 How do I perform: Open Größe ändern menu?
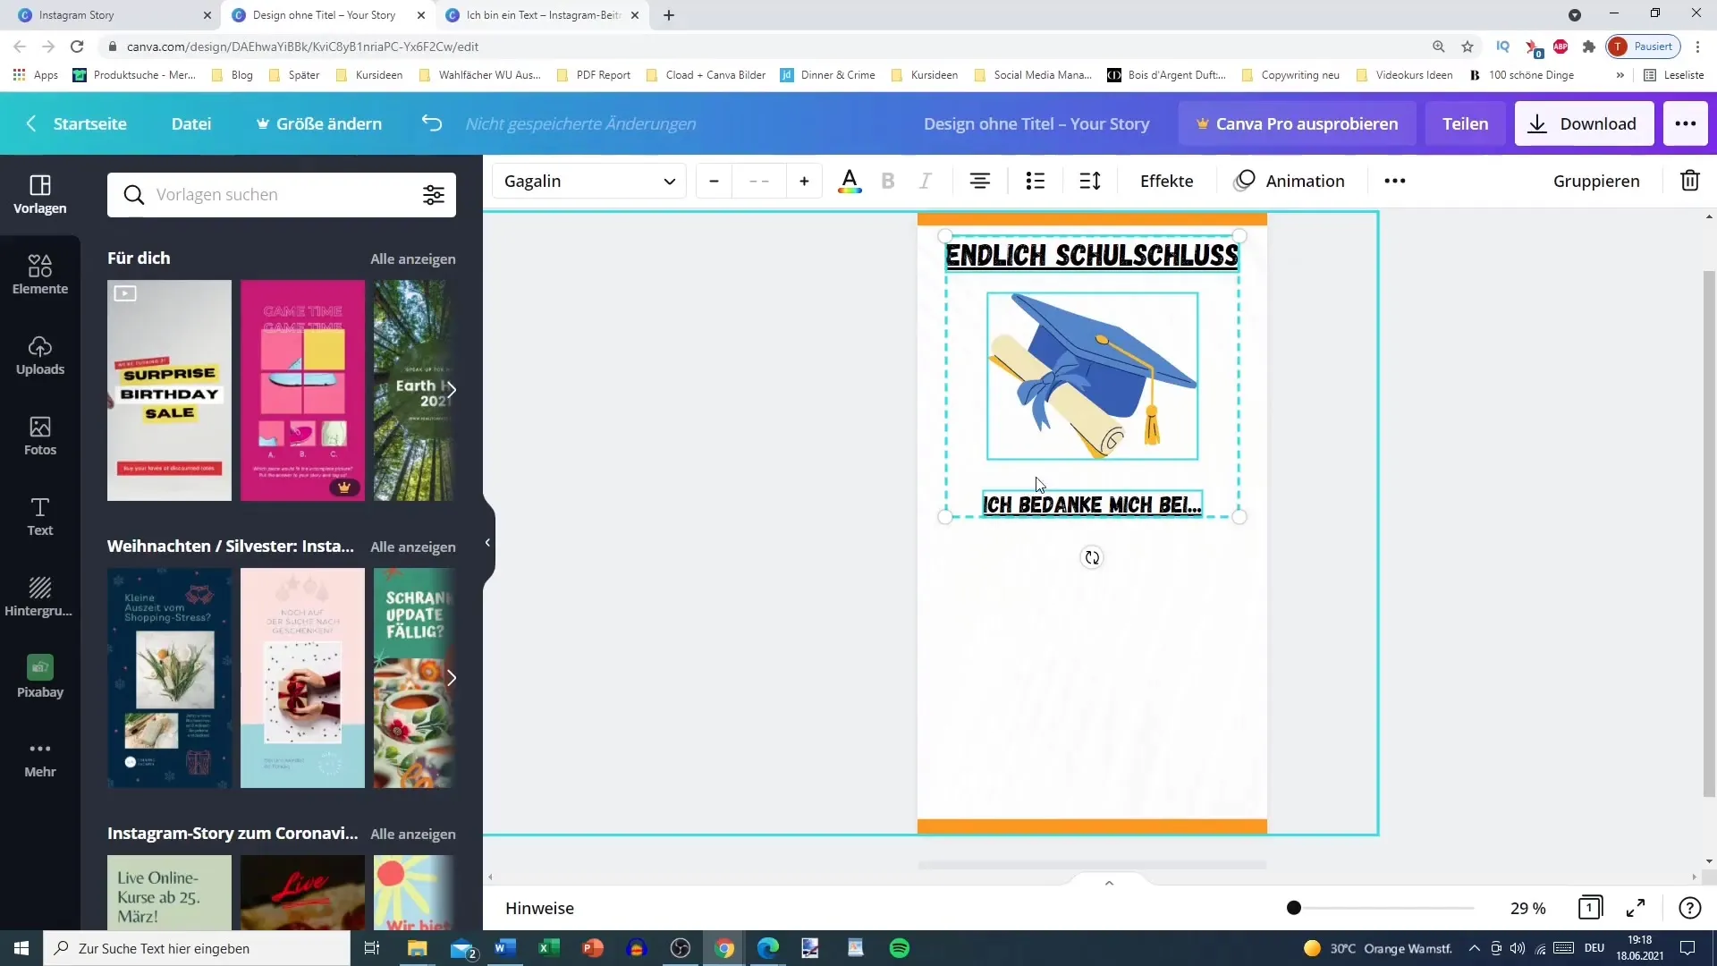(319, 123)
